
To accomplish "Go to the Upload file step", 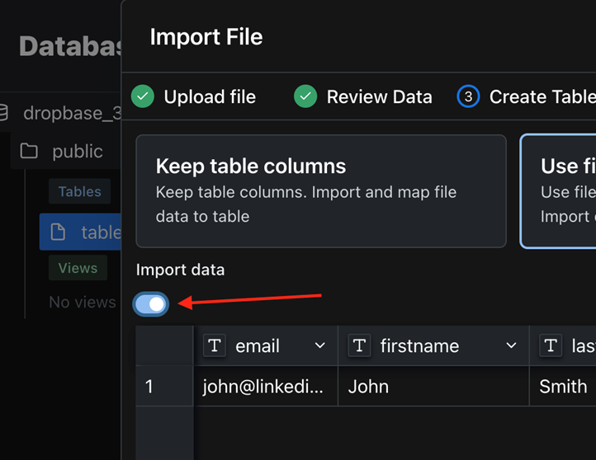I will click(x=210, y=96).
